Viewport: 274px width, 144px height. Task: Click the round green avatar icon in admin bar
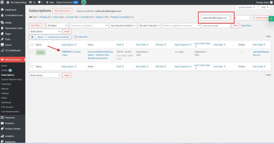click(84, 2)
